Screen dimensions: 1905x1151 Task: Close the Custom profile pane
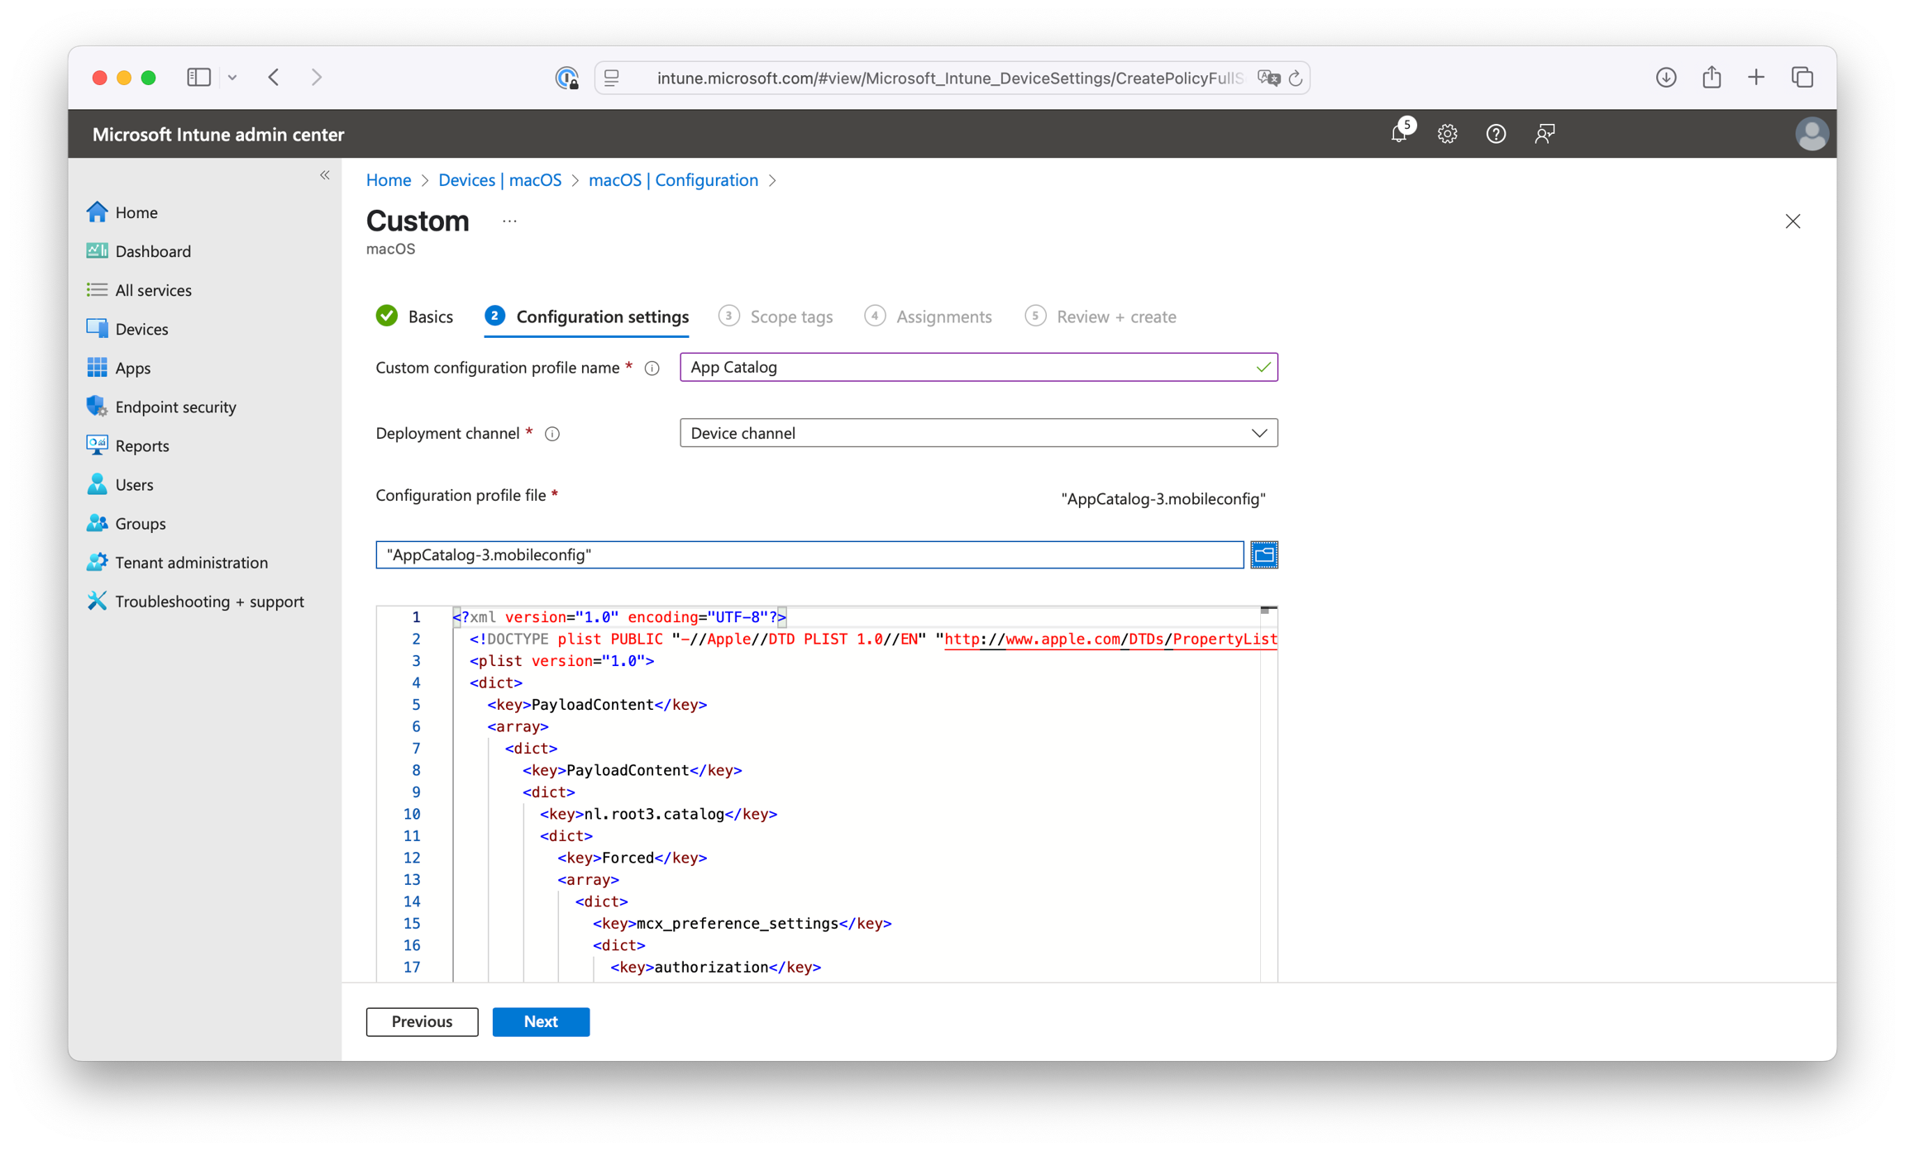(1793, 221)
